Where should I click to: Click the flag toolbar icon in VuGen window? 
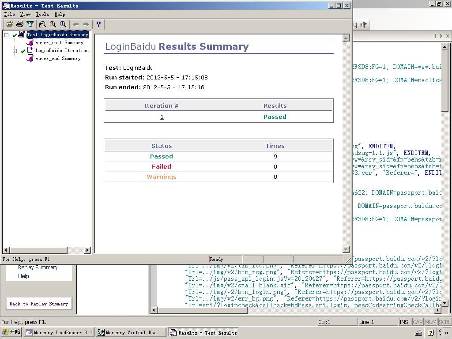[x=364, y=25]
